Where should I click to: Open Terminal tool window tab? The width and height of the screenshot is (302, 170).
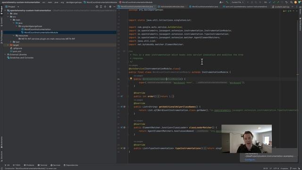click(x=42, y=165)
